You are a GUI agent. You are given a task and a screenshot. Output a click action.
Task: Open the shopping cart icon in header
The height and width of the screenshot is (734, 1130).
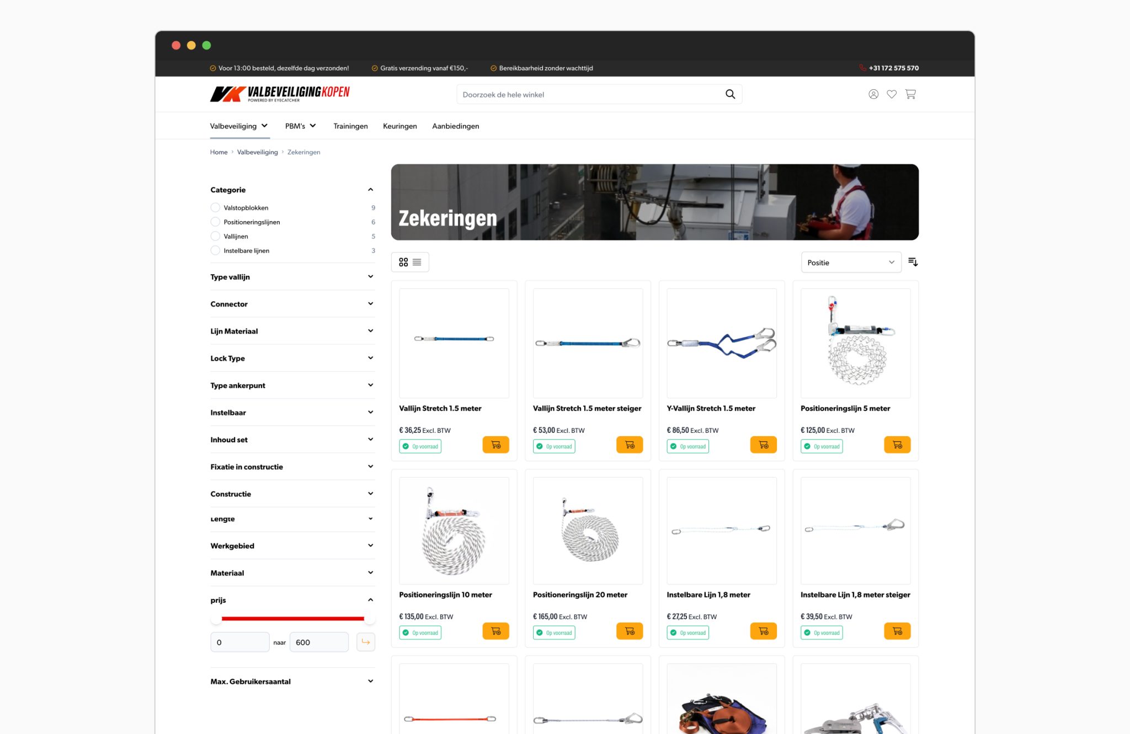tap(910, 94)
